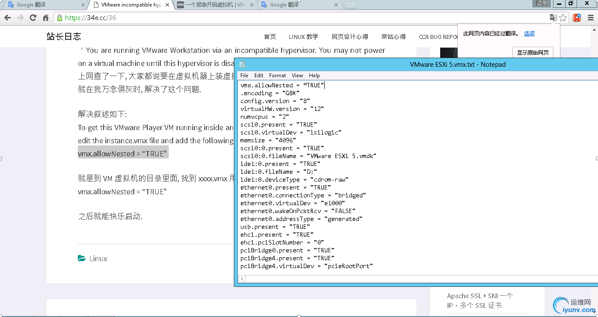Click 显示原始网页 button
The image size is (598, 317).
click(x=533, y=52)
